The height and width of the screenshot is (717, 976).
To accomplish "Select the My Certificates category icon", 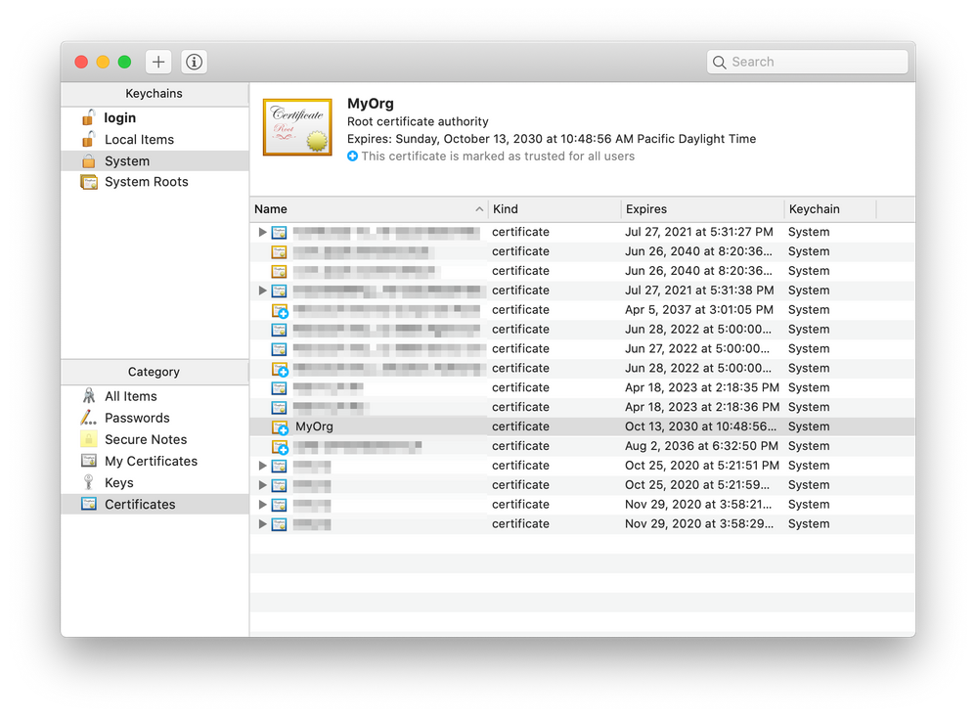I will point(91,461).
